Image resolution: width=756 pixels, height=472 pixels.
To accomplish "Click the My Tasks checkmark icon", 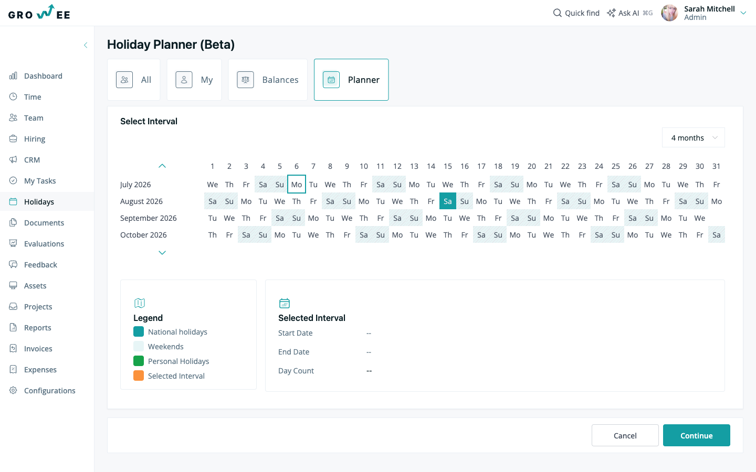I will click(13, 181).
